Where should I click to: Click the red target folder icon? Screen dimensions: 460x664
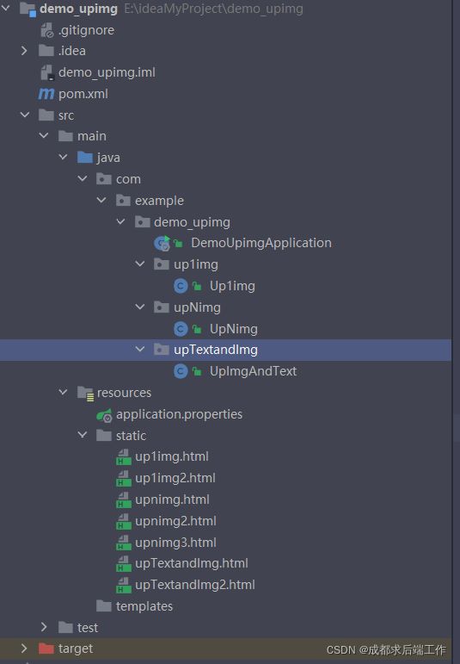click(x=46, y=648)
